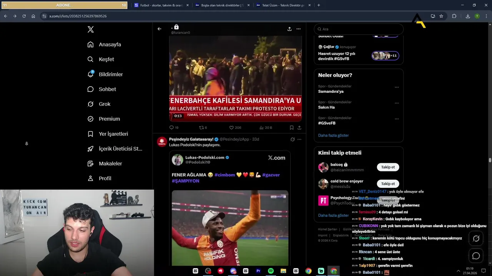Open Sakın Ha trending topic
This screenshot has height=276, width=492.
(x=326, y=107)
